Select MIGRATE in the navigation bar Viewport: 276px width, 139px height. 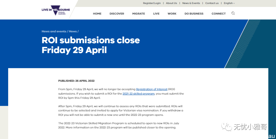[x=139, y=14]
